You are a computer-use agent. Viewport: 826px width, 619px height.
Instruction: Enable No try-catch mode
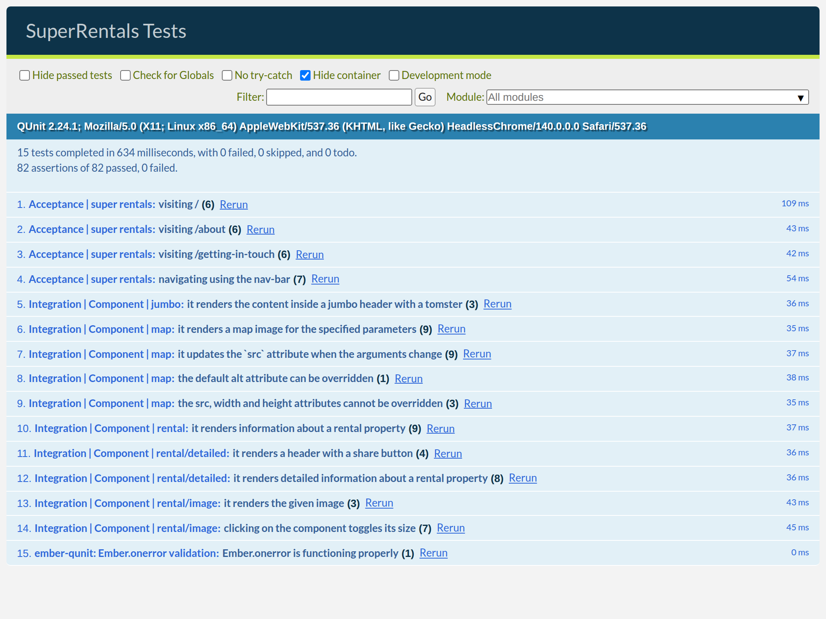click(227, 75)
